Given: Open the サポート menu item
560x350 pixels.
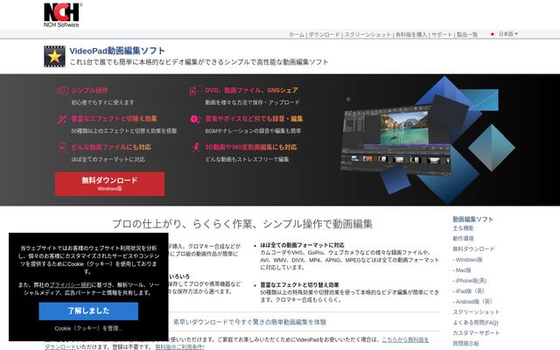Looking at the screenshot, I should pyautogui.click(x=442, y=35).
